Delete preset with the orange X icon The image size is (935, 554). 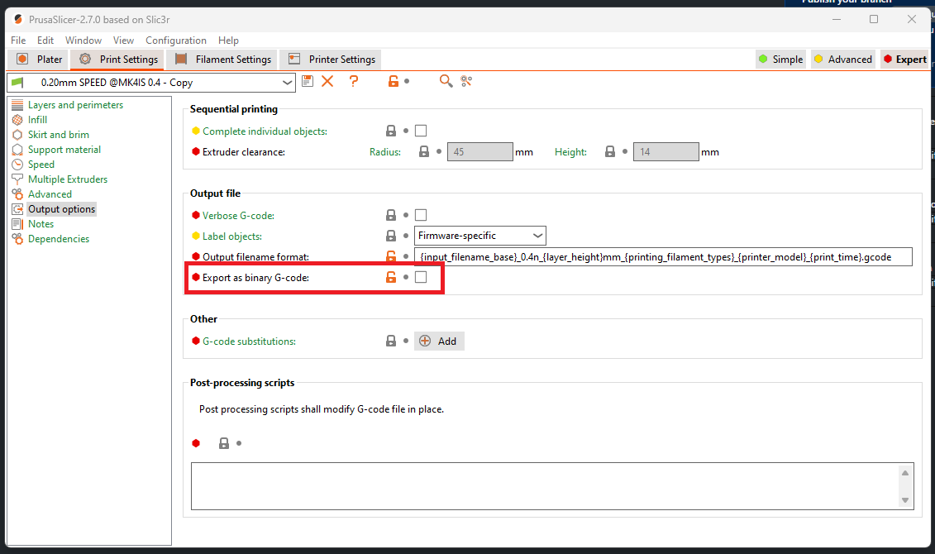327,81
